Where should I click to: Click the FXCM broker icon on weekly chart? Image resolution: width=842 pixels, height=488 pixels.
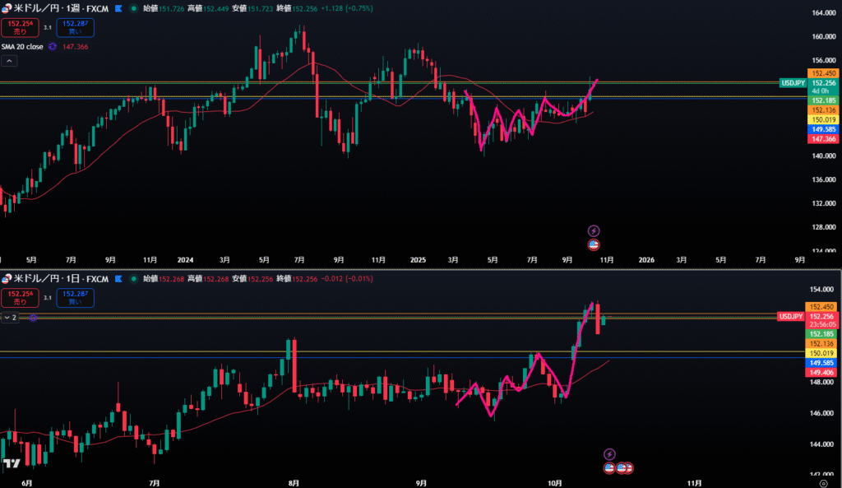click(118, 7)
